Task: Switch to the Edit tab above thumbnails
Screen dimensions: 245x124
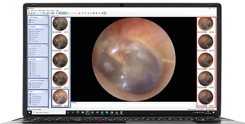Action: pos(57,16)
